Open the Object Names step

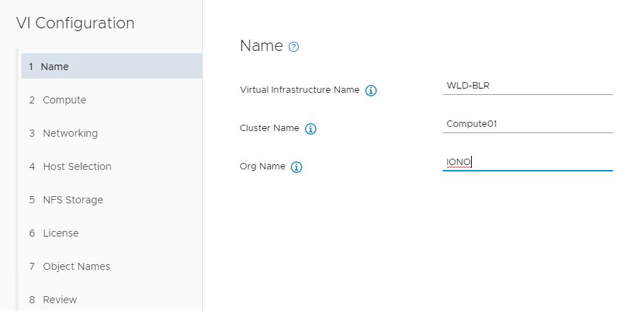(x=76, y=266)
